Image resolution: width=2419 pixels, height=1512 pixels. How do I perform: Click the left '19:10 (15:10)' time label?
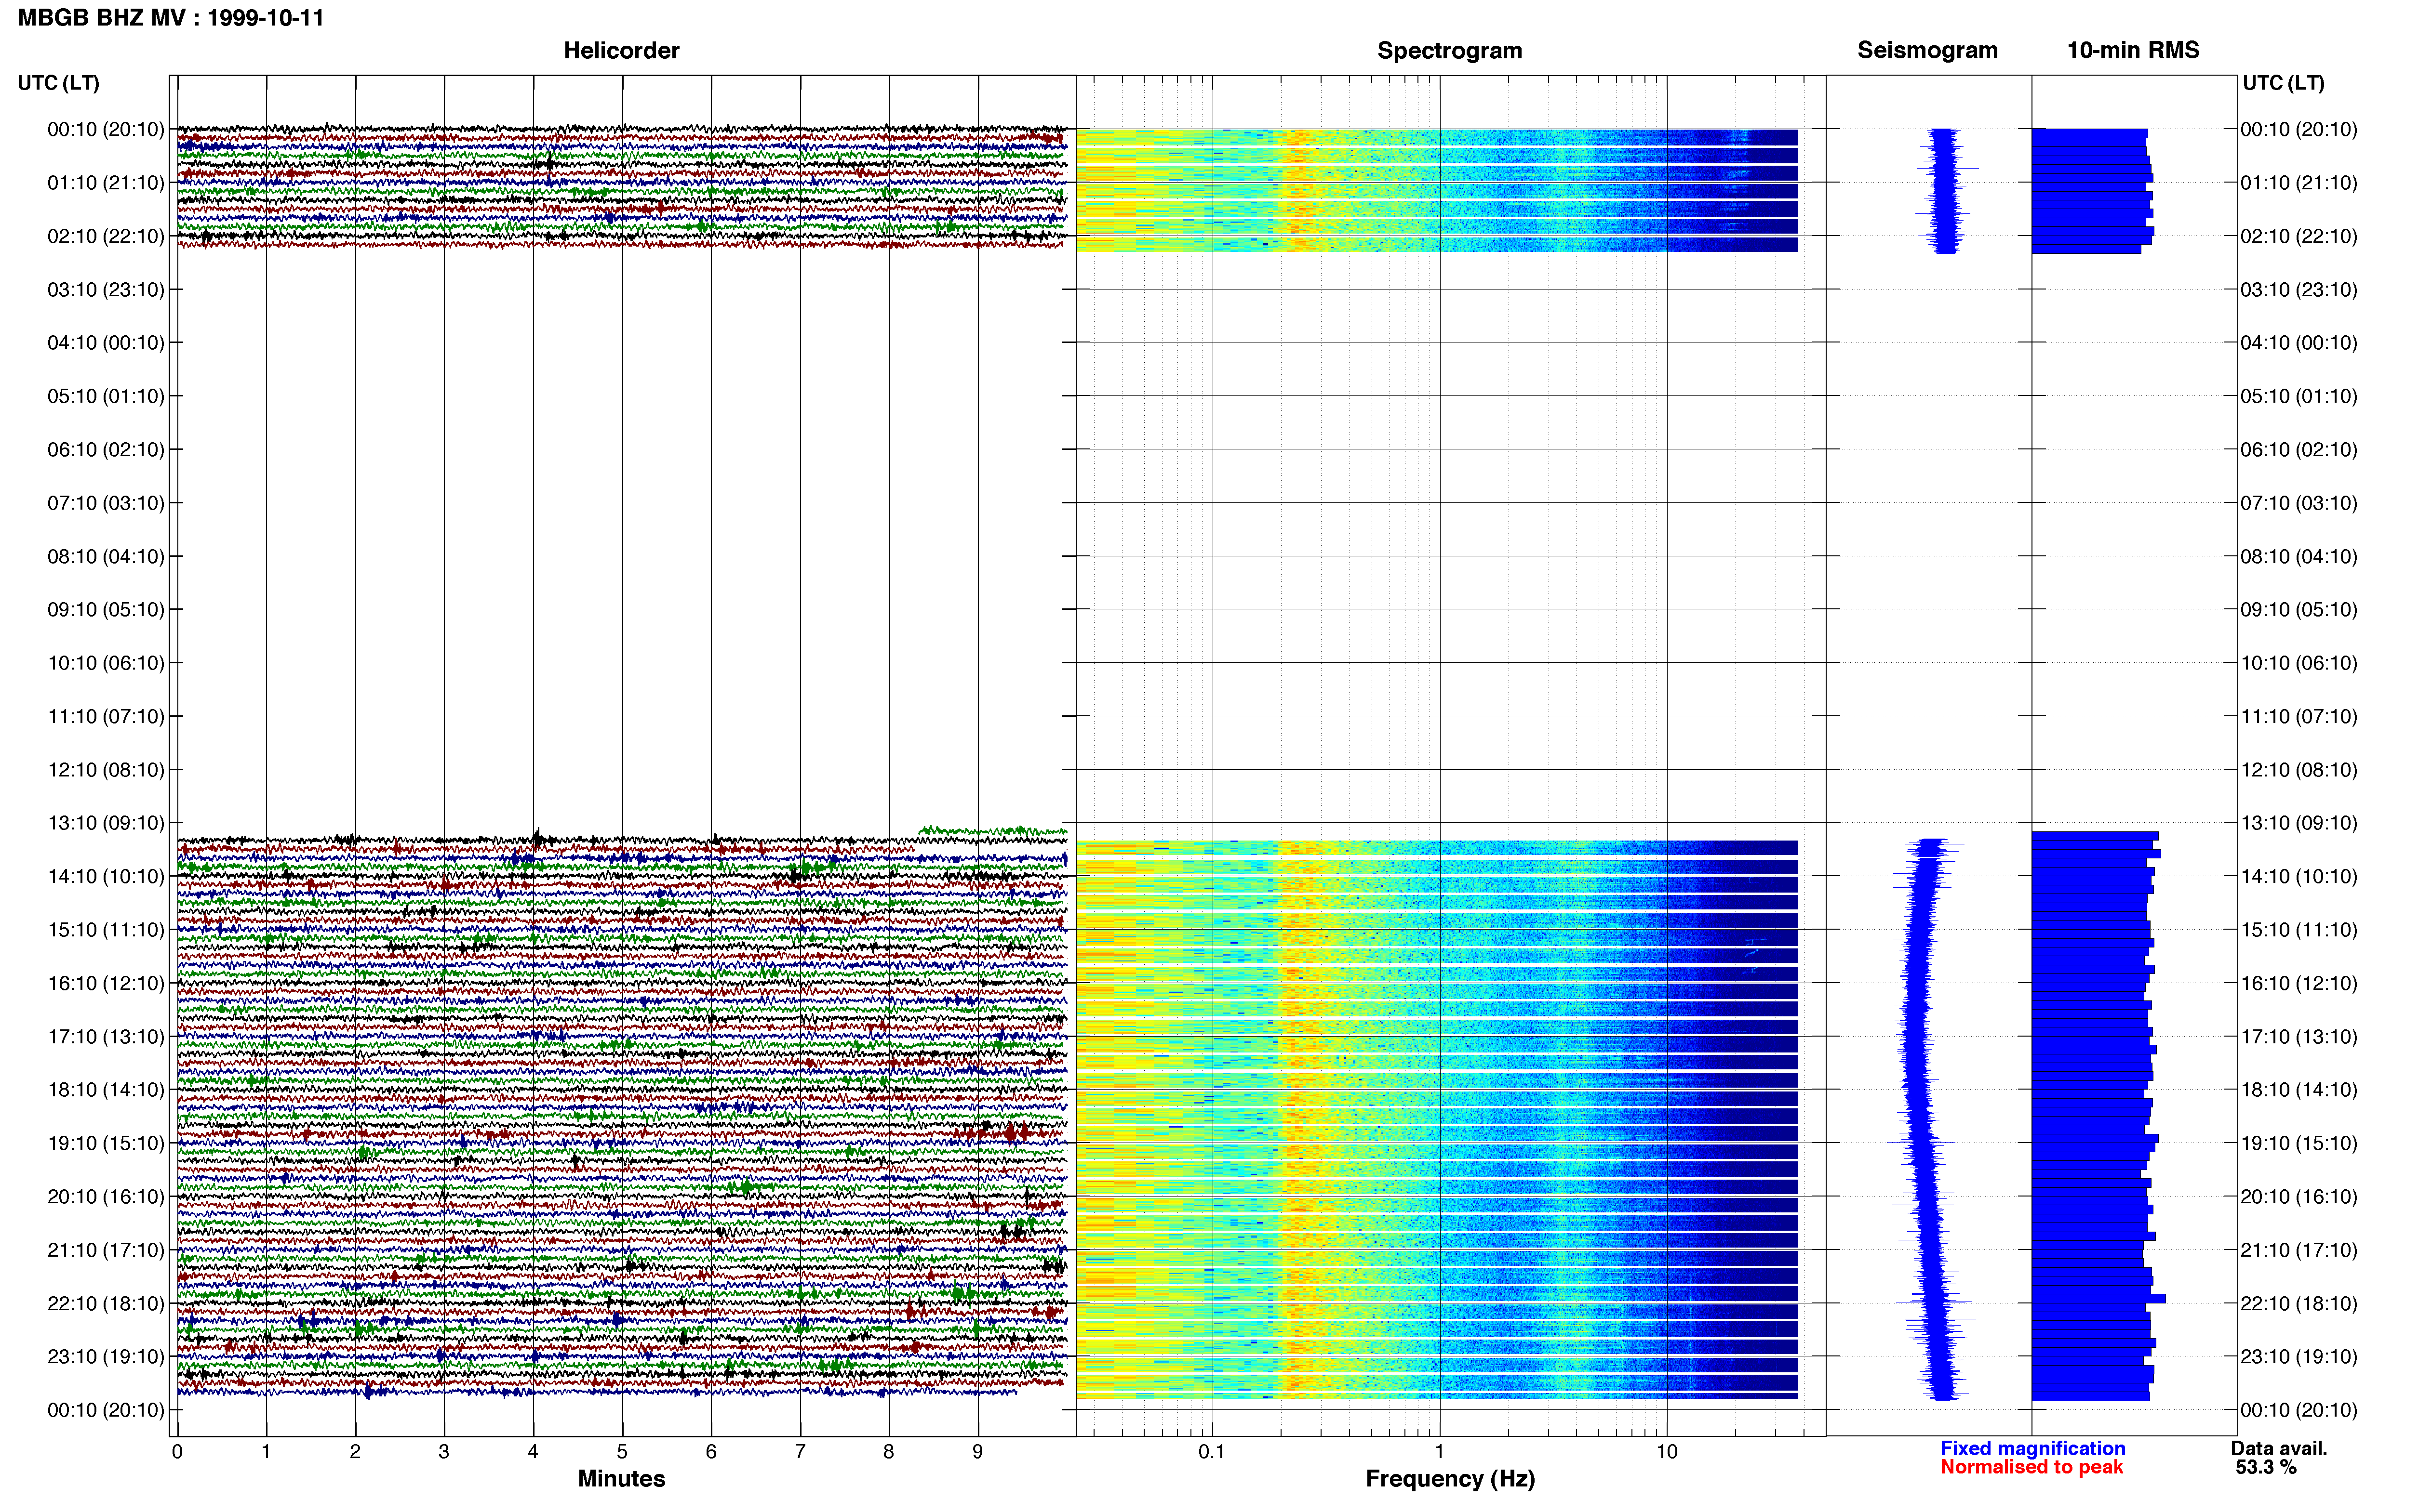(x=106, y=1143)
